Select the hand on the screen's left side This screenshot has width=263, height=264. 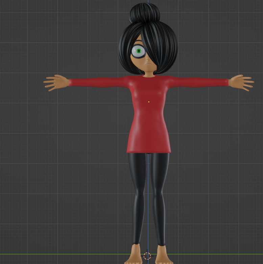(56, 82)
